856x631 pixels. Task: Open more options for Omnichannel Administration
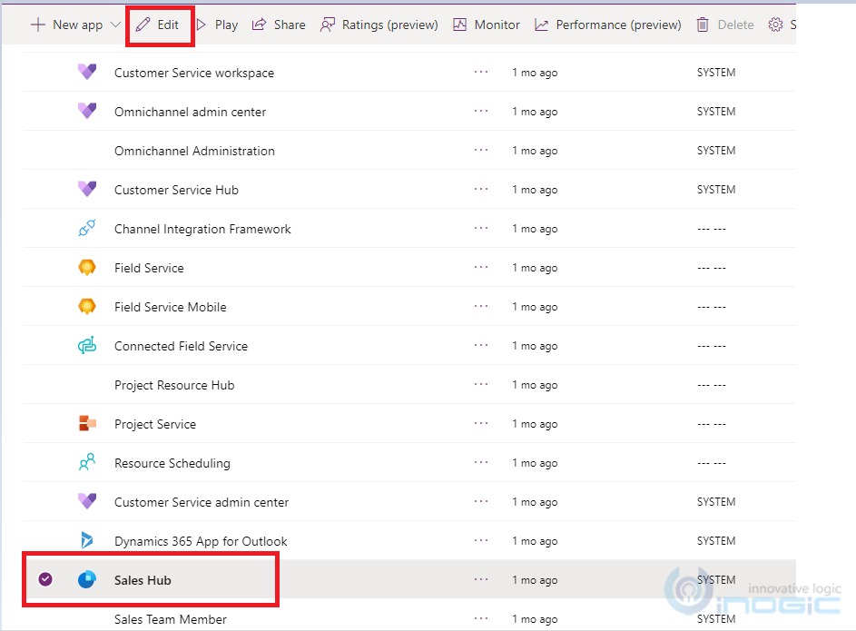click(481, 150)
